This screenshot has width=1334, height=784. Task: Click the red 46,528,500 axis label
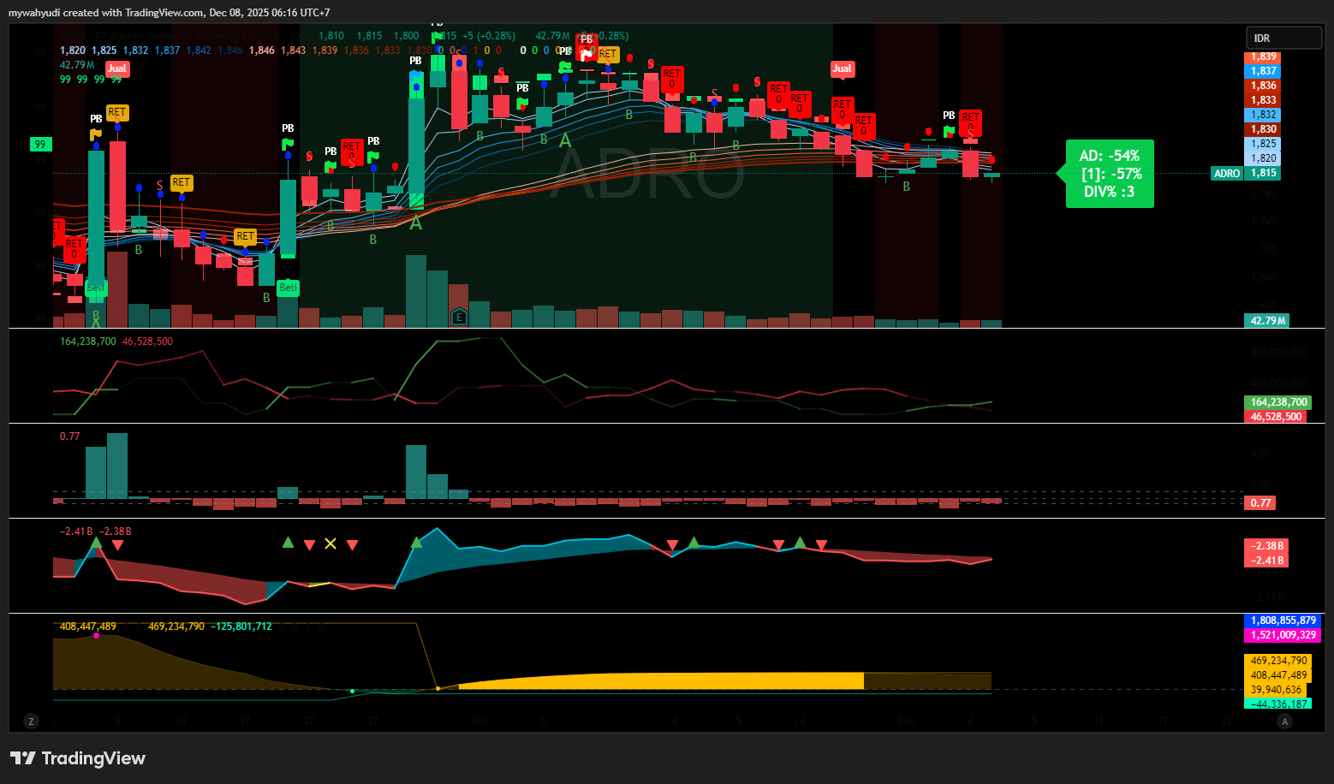click(1276, 417)
